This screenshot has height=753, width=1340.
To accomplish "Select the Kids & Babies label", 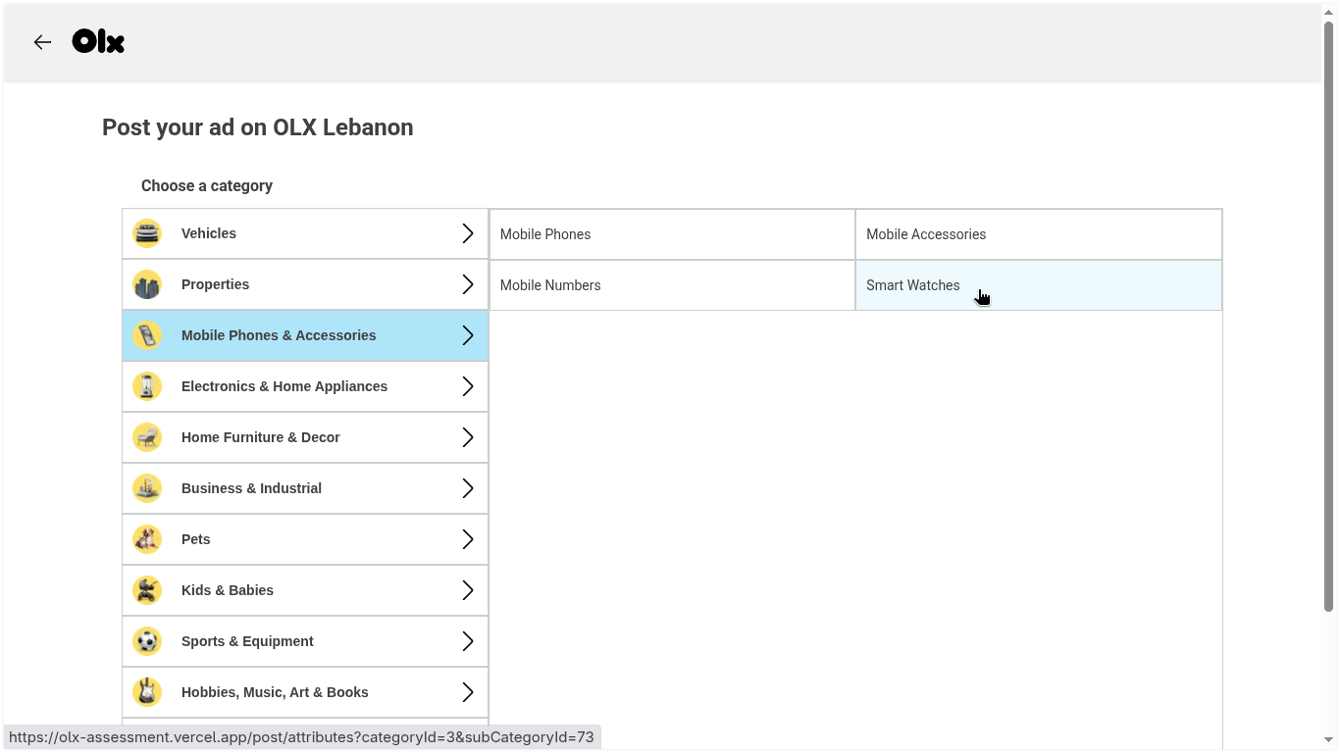I will tap(228, 590).
